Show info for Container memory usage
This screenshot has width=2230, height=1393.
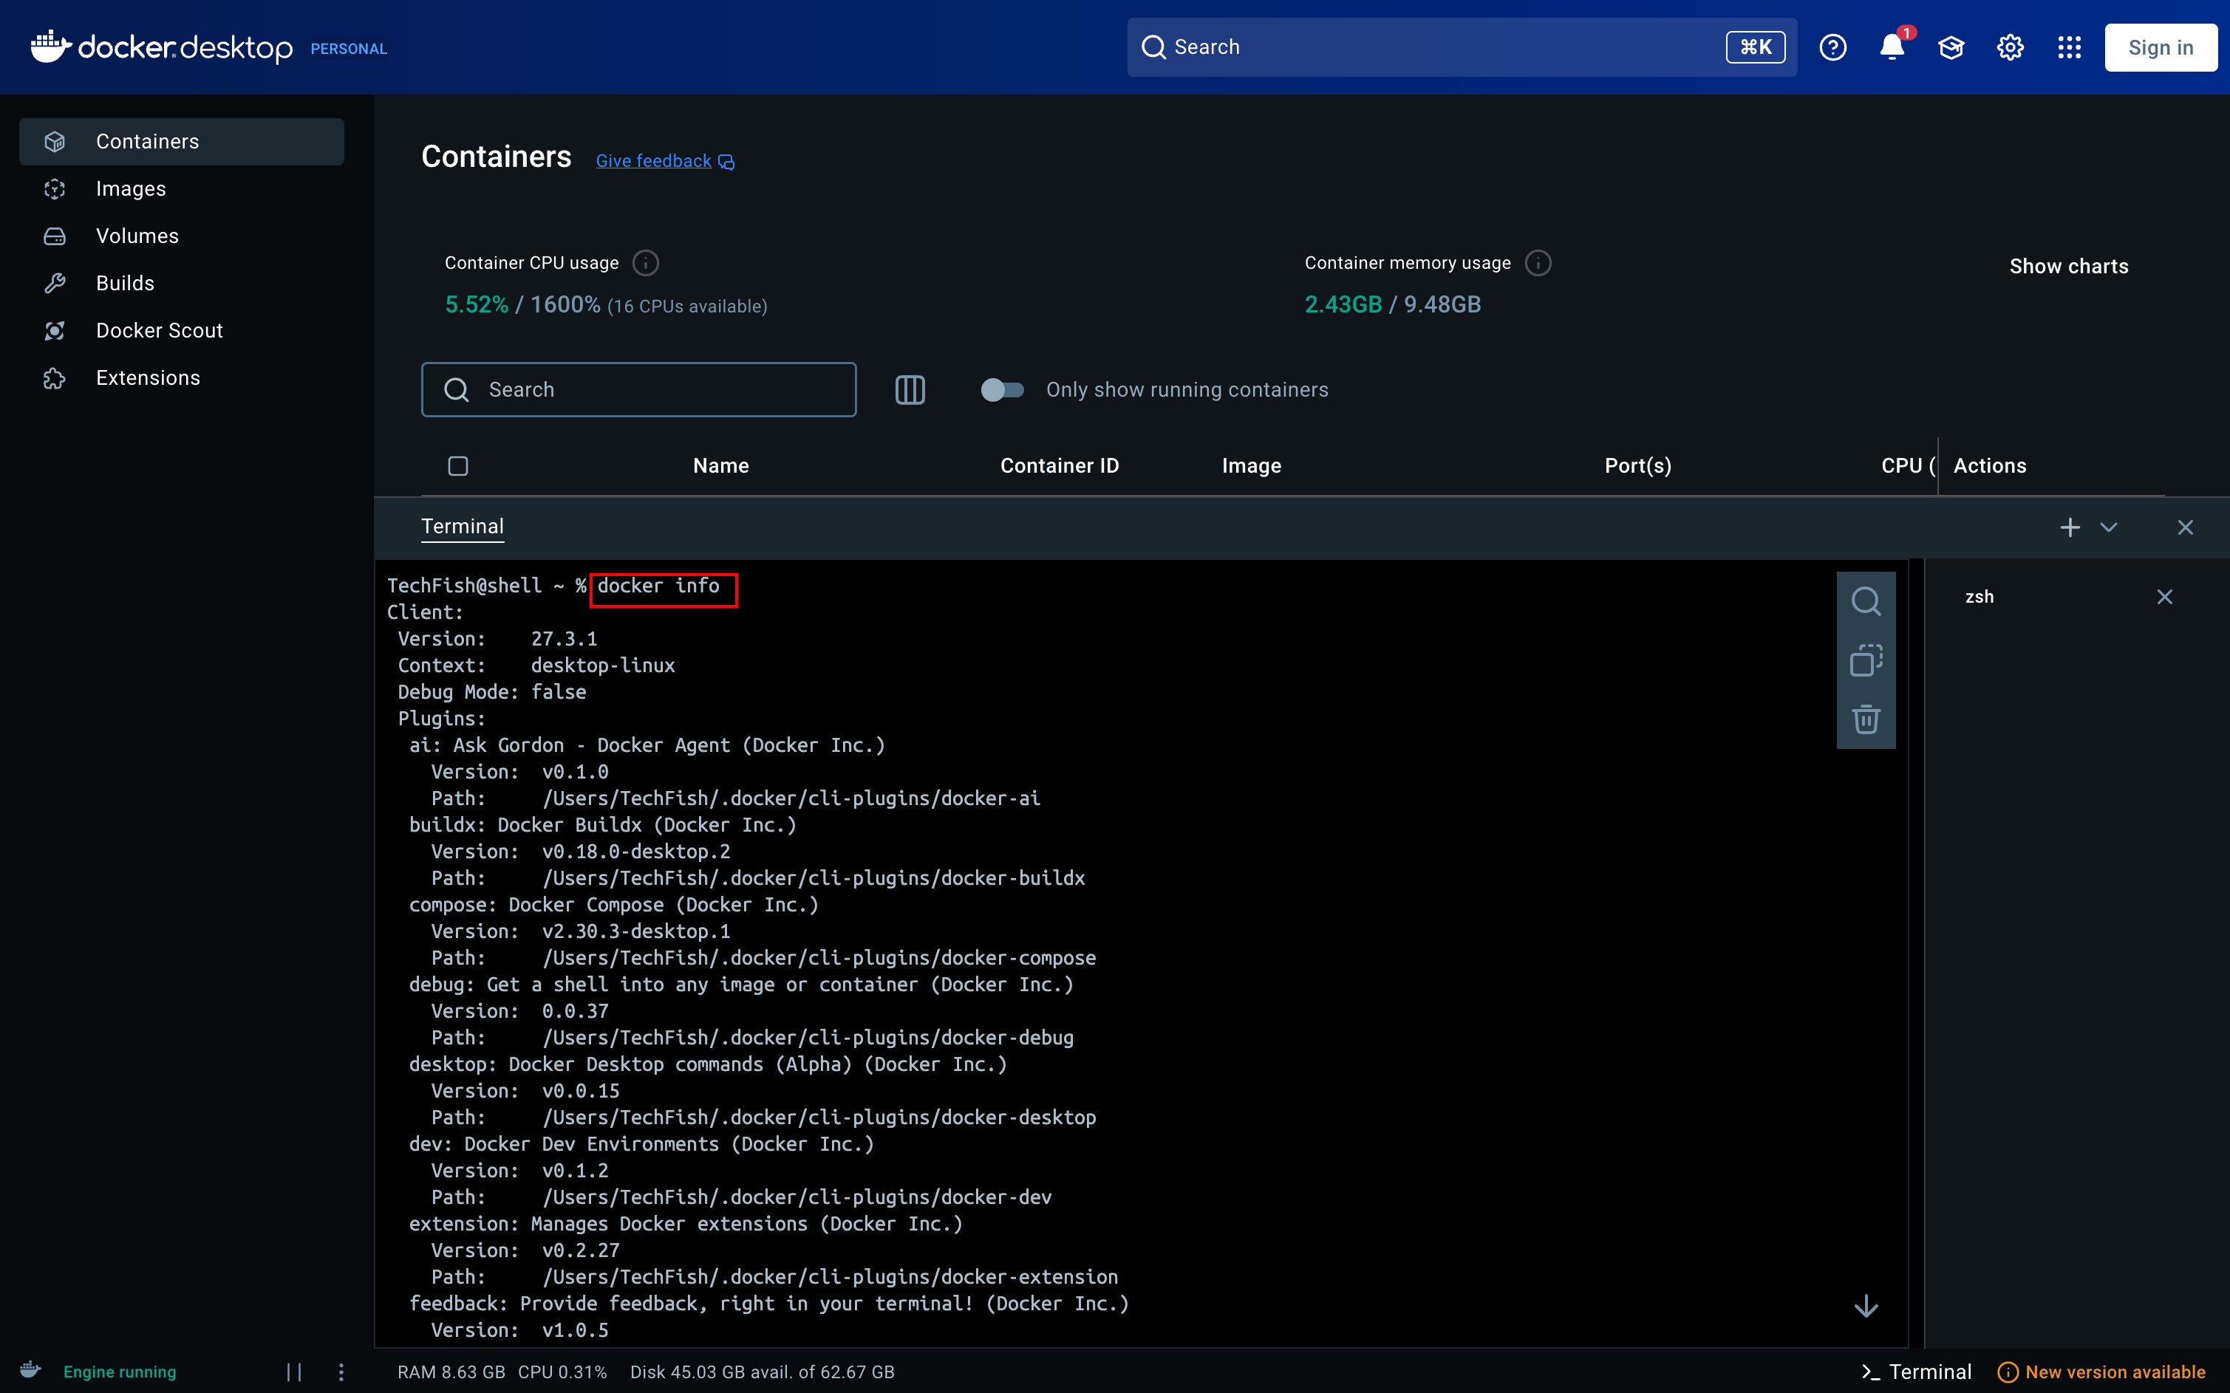click(1538, 264)
